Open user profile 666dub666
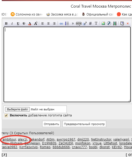This screenshot has width=132, height=157. pyautogui.click(x=61, y=147)
